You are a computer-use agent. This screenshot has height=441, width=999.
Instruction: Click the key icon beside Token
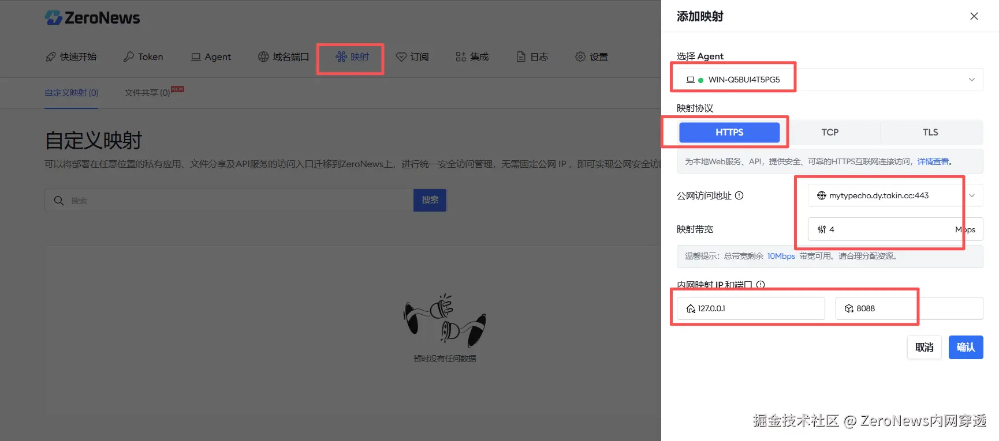tap(129, 56)
